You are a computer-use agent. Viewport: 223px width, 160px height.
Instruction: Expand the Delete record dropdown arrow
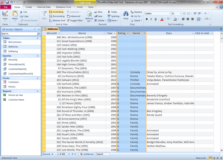click(x=106, y=21)
